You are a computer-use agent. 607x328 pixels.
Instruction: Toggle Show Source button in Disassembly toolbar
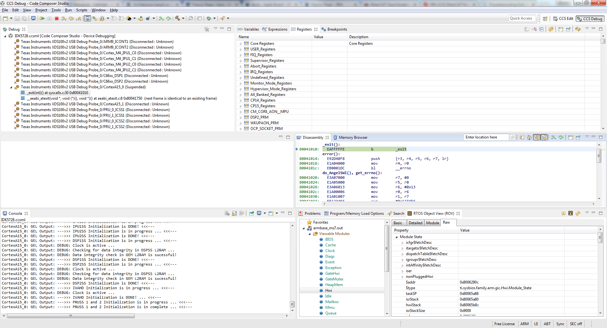pos(544,138)
